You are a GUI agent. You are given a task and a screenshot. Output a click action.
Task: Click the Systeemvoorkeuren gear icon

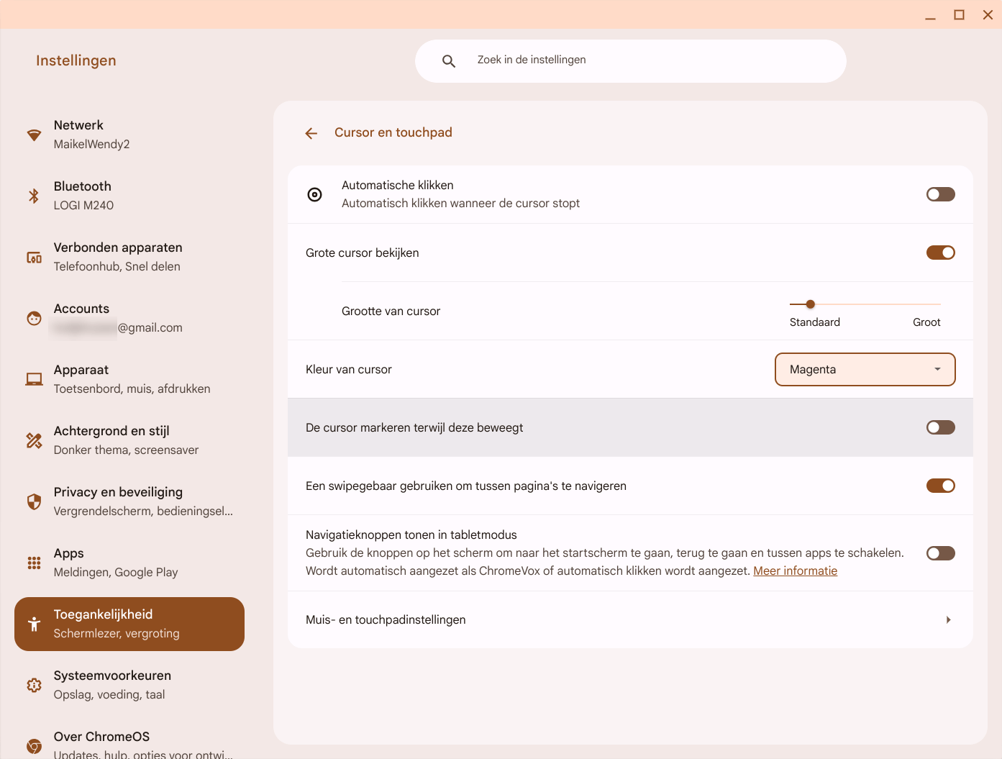click(34, 685)
